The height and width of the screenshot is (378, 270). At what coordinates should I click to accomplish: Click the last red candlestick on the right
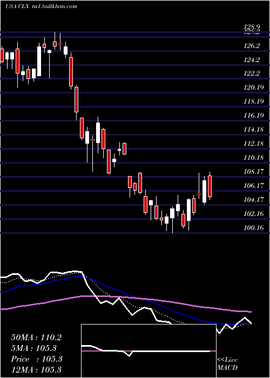[210, 186]
